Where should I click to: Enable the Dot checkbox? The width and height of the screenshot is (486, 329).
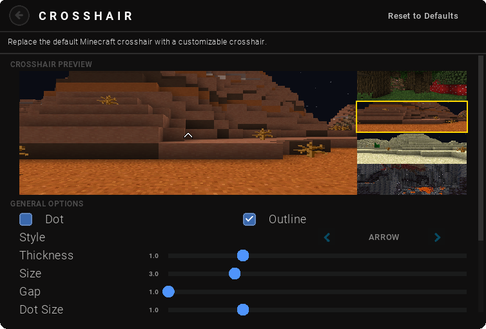26,219
